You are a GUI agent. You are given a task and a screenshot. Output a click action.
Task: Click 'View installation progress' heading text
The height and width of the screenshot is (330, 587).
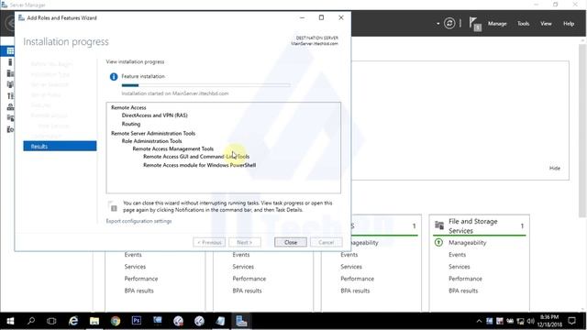point(135,61)
